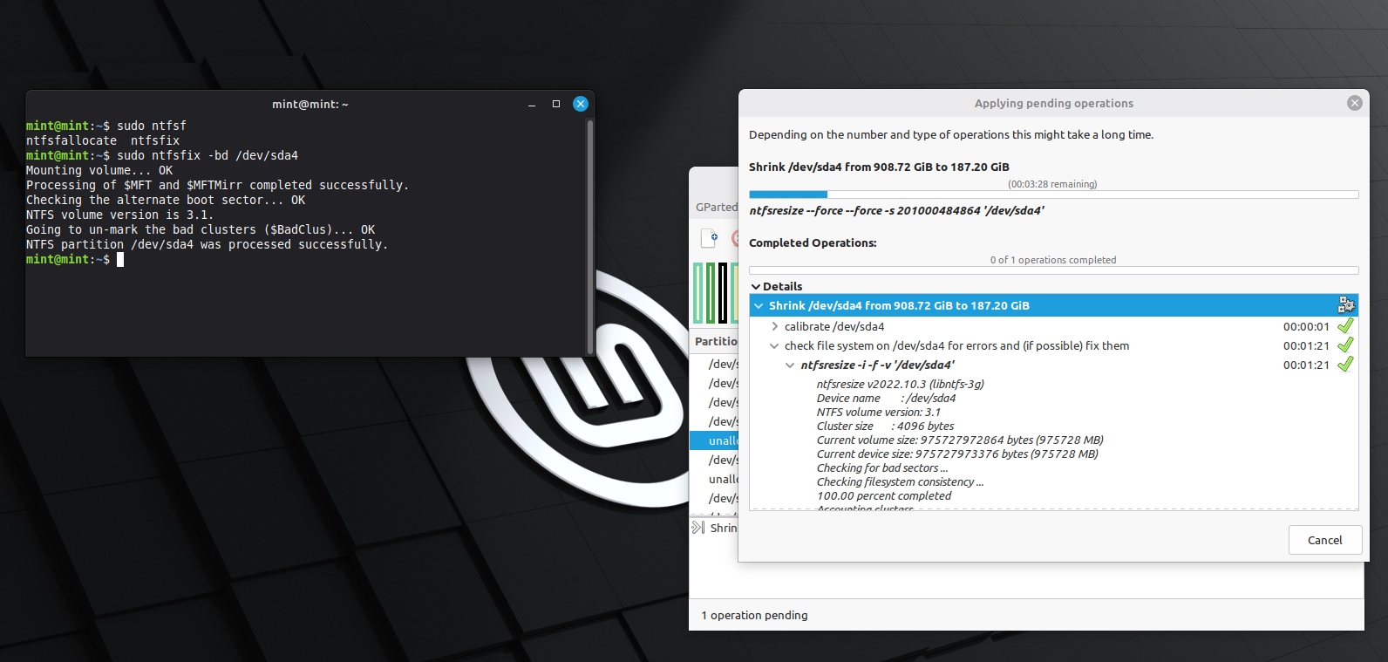Expand the calibrate /dev/sda4 step
This screenshot has height=662, width=1388.
[775, 326]
